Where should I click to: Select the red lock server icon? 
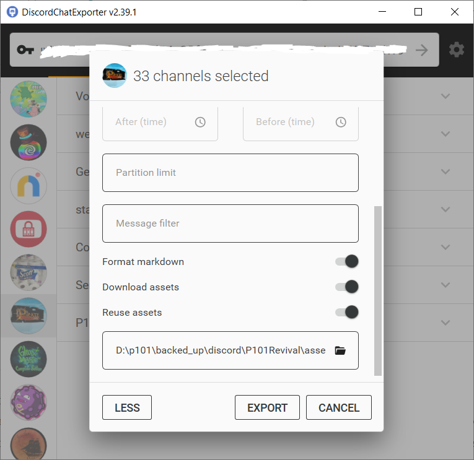click(29, 230)
